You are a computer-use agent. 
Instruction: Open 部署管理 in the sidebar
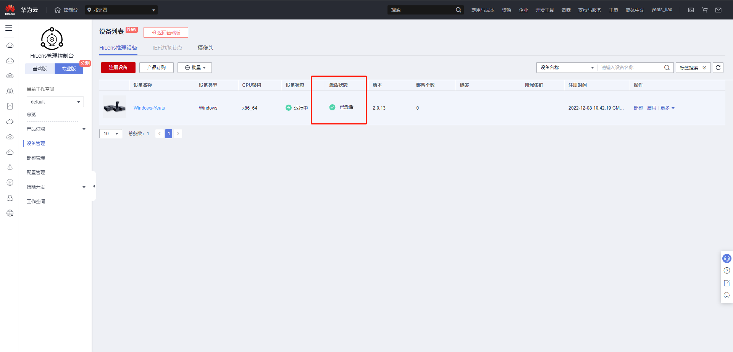point(36,158)
